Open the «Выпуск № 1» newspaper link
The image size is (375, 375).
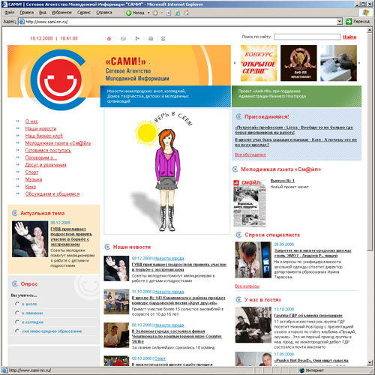(283, 181)
